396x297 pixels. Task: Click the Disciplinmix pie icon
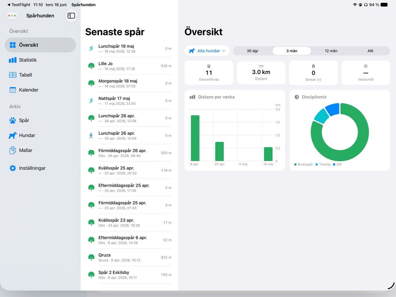click(297, 97)
